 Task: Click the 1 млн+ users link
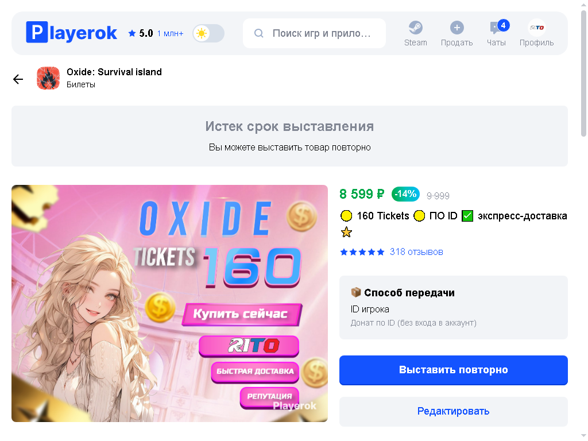click(x=170, y=34)
